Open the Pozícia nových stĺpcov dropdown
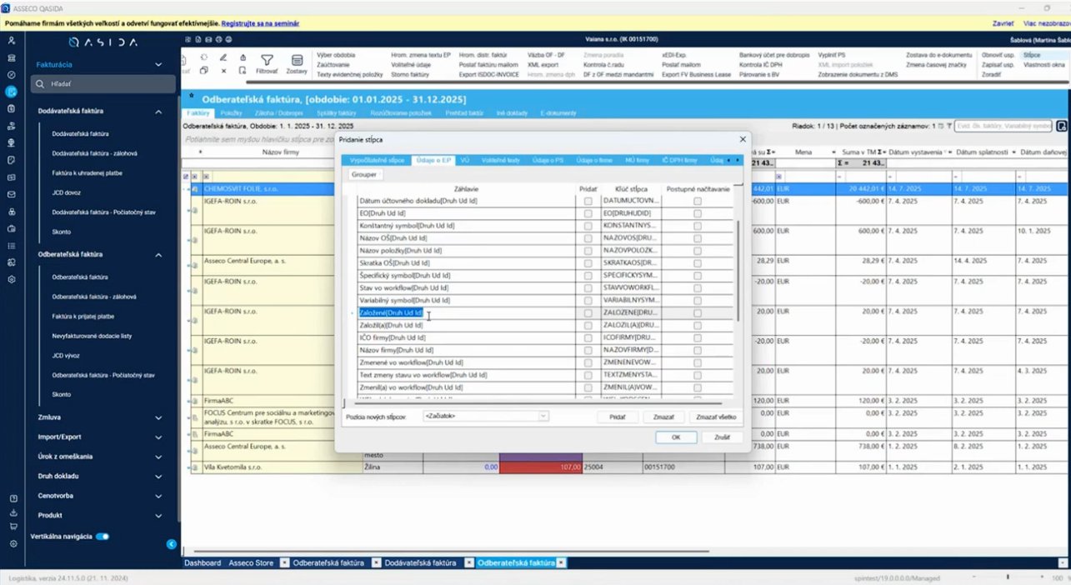The width and height of the screenshot is (1071, 585). (x=485, y=416)
